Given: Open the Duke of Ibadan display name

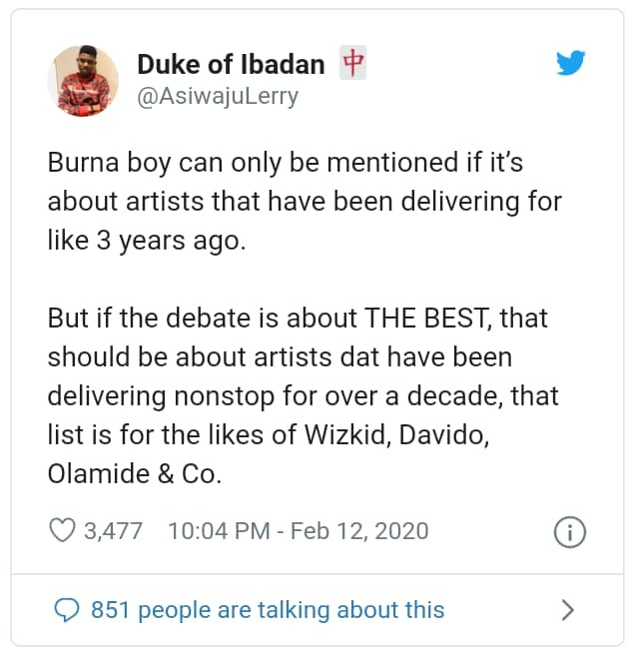Looking at the screenshot, I should point(231,65).
